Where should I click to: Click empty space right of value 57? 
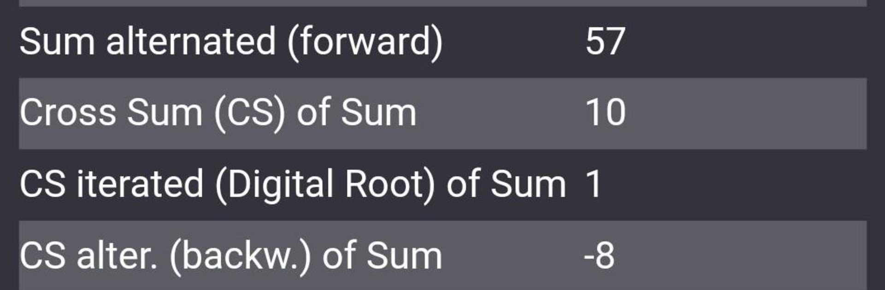tap(747, 42)
